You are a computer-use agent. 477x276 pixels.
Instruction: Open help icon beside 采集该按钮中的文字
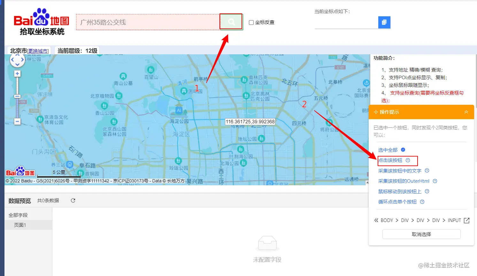[427, 171]
